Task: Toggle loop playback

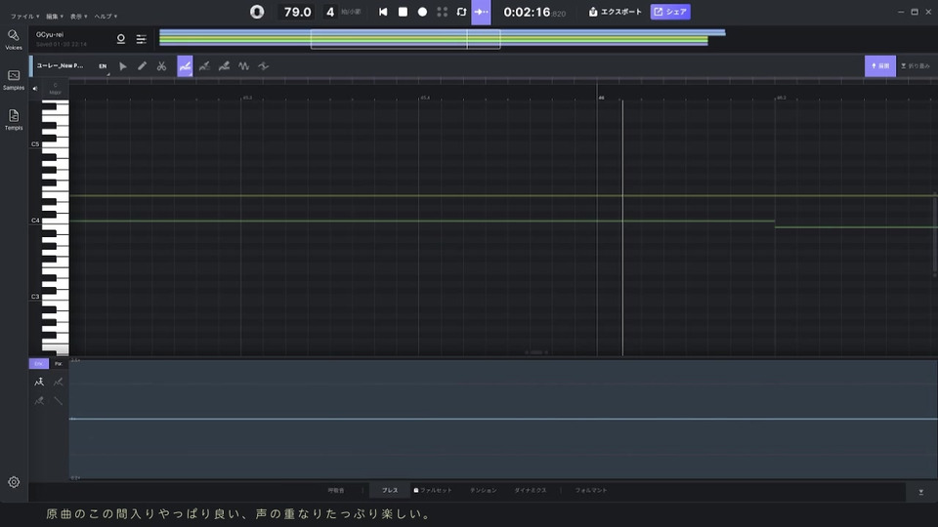Action: (x=461, y=12)
